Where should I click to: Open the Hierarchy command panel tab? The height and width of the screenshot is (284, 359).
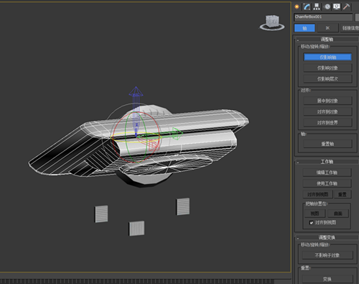pos(317,6)
